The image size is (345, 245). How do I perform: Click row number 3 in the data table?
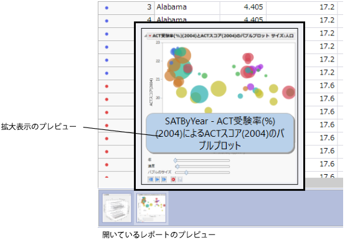[149, 7]
